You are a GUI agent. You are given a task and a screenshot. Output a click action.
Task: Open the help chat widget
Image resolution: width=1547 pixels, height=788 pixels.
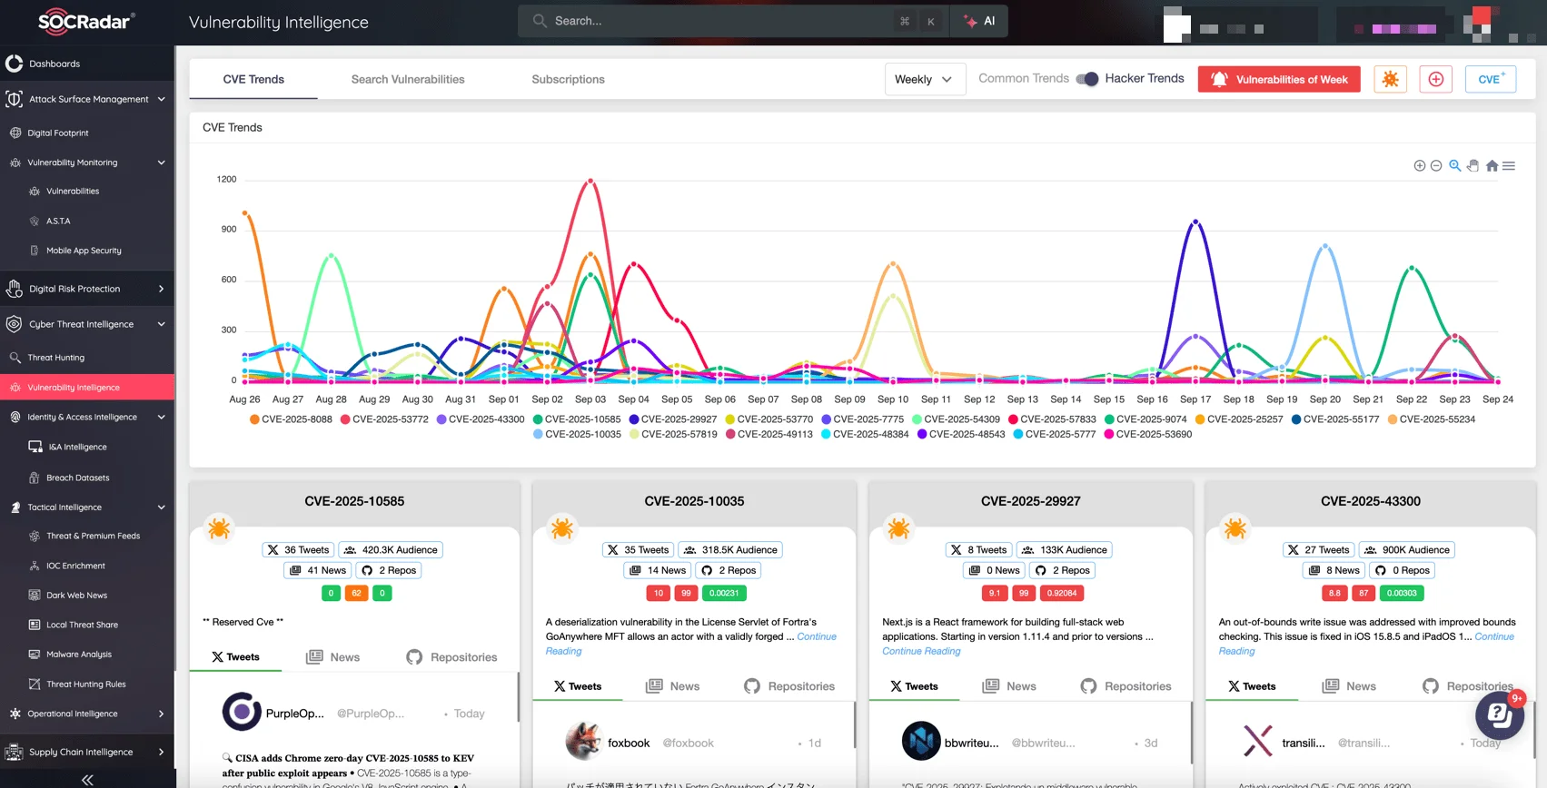click(x=1499, y=715)
